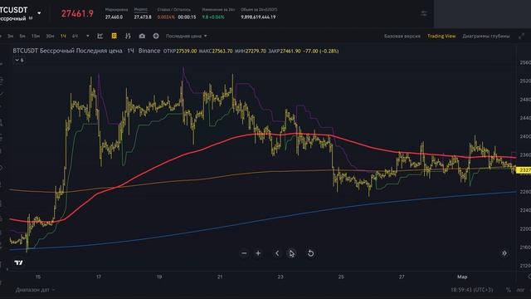This screenshot has width=531, height=299.
Task: Click the funding countdown 00:00:15
Action: (187, 17)
